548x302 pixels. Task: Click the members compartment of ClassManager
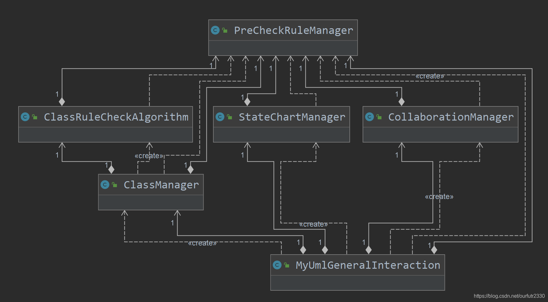tap(151, 202)
